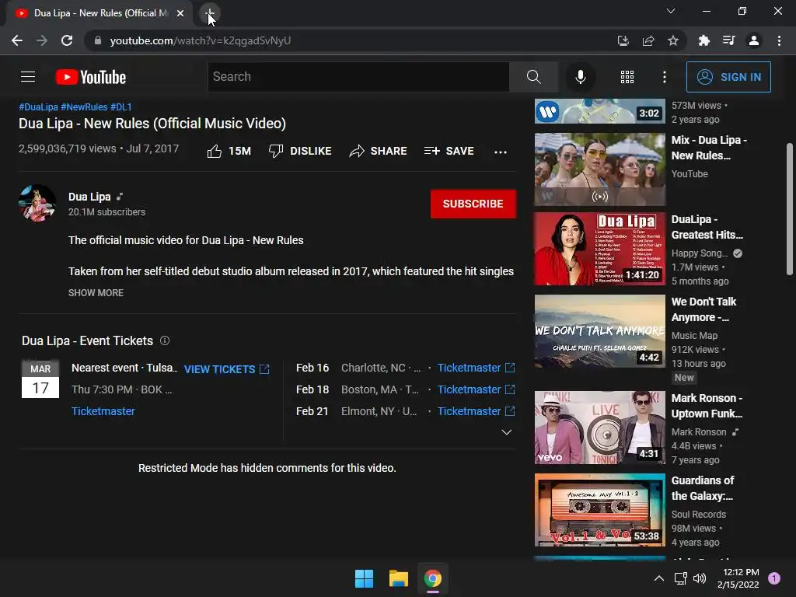This screenshot has height=597, width=796.
Task: Like the video with thumbs-up icon
Action: point(215,152)
